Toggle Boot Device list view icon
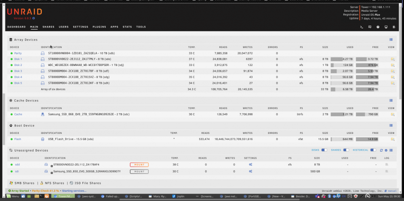The width and height of the screenshot is (404, 201). click(391, 125)
